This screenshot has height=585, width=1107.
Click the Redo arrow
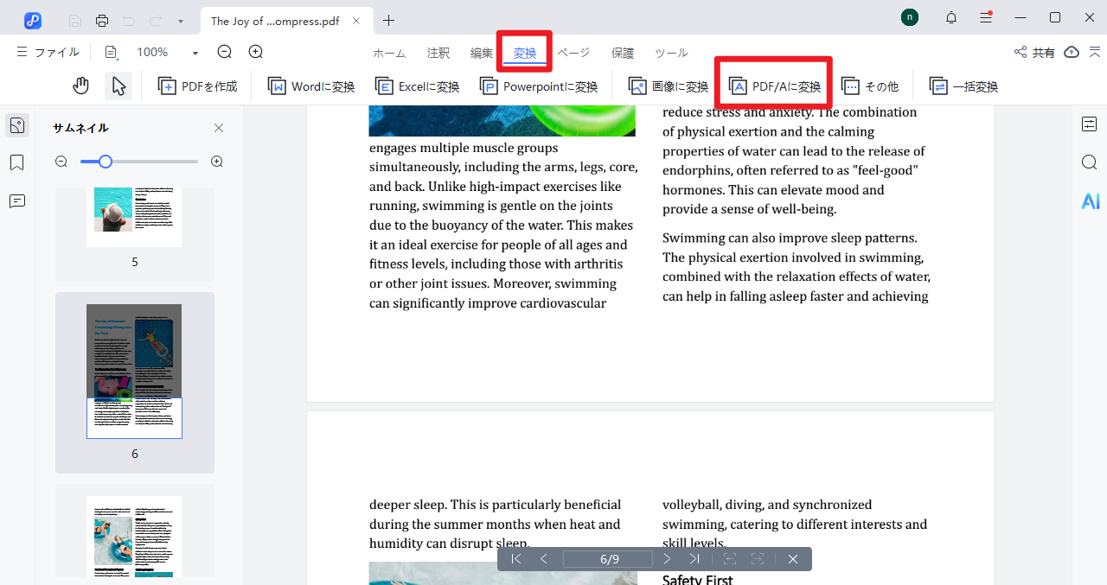(x=156, y=21)
